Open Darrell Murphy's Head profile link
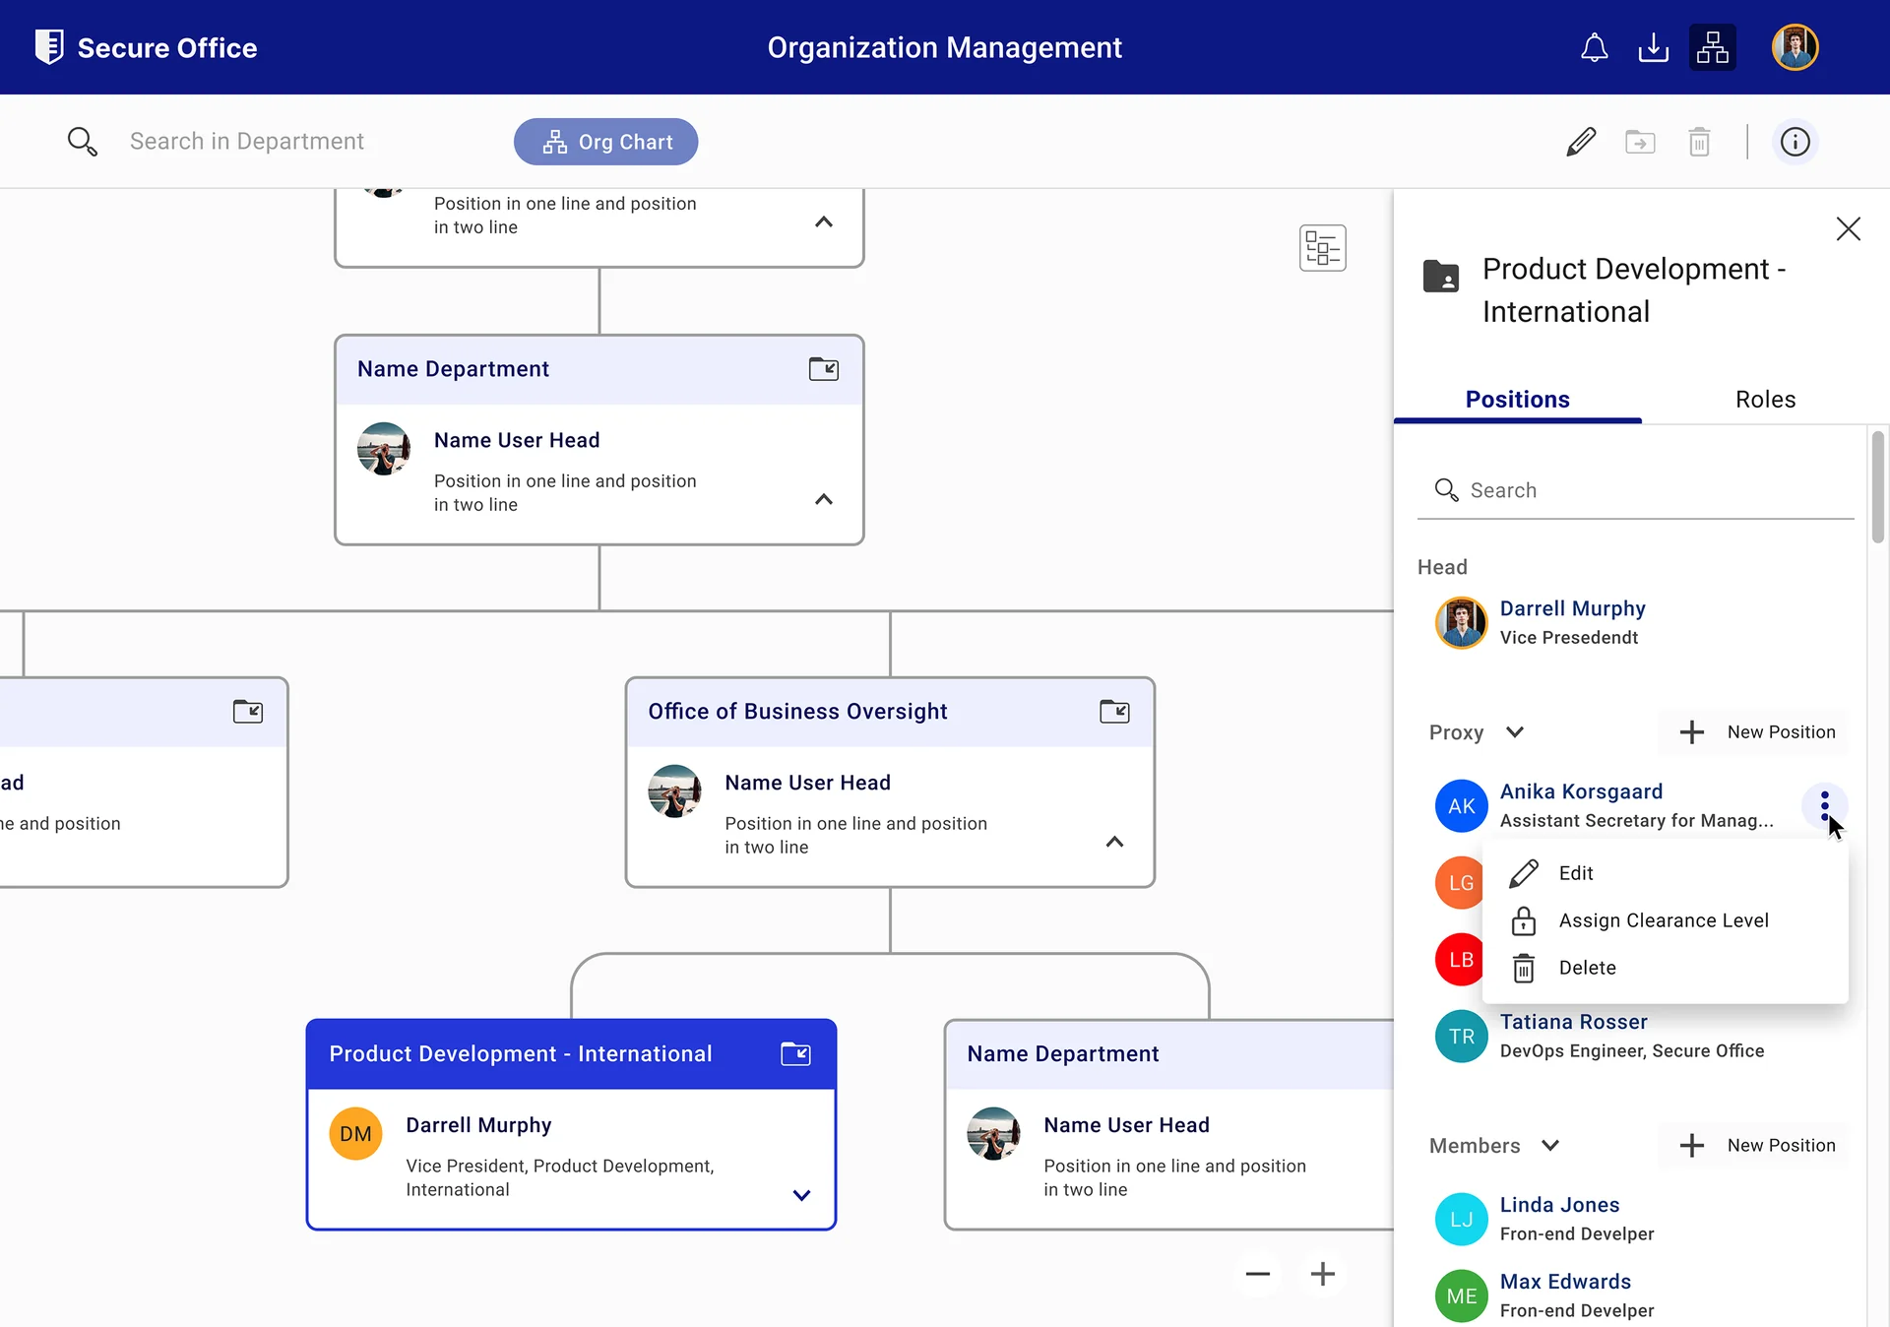The image size is (1890, 1327). coord(1573,608)
